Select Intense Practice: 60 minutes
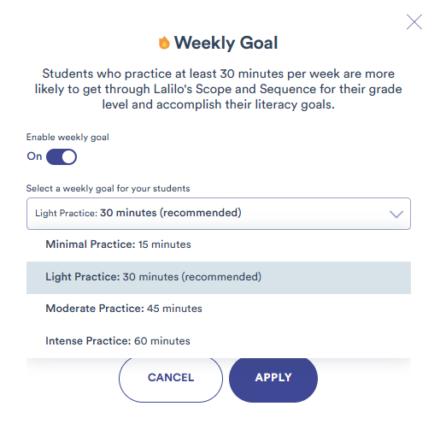The image size is (440, 424). click(219, 341)
